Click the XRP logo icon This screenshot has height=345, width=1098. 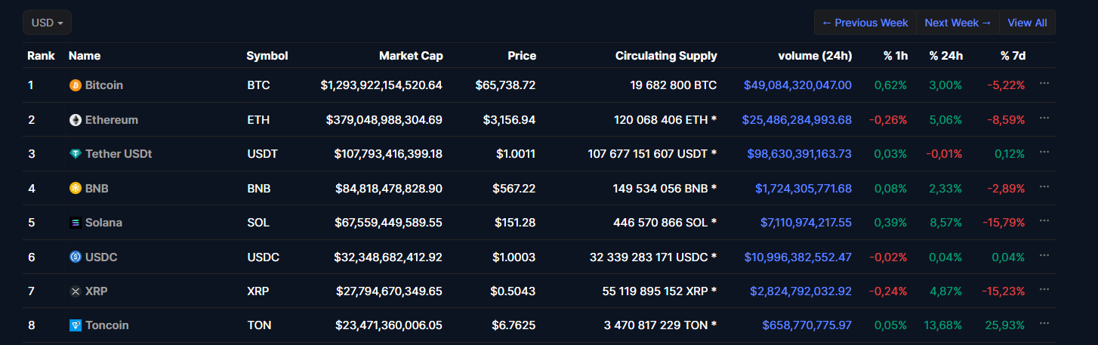[x=76, y=291]
